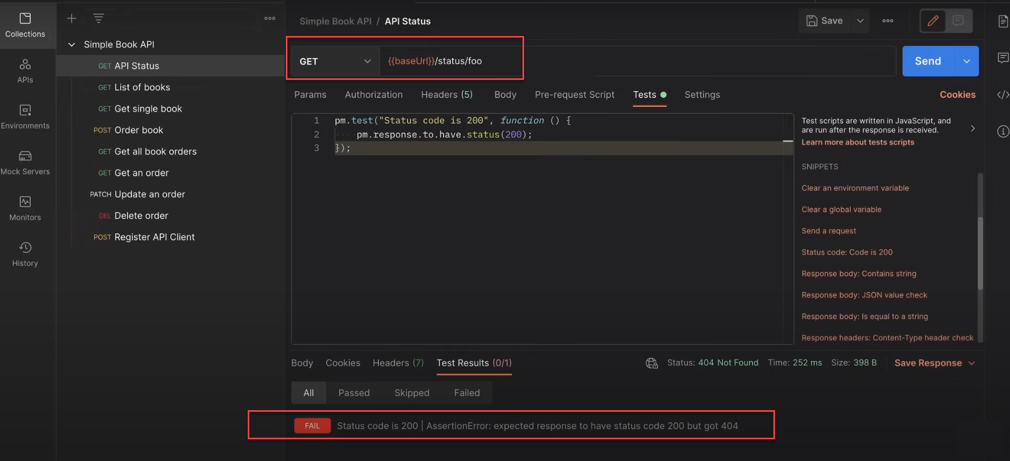Open sidebar more options ellipsis

270,19
